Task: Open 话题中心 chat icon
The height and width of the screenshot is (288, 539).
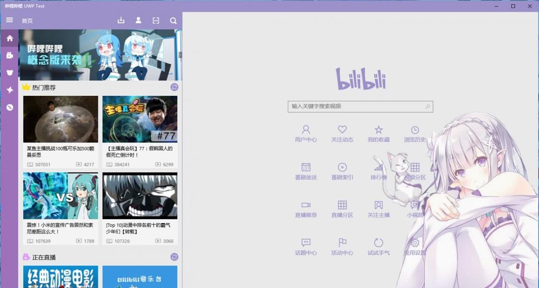Action: (306, 247)
